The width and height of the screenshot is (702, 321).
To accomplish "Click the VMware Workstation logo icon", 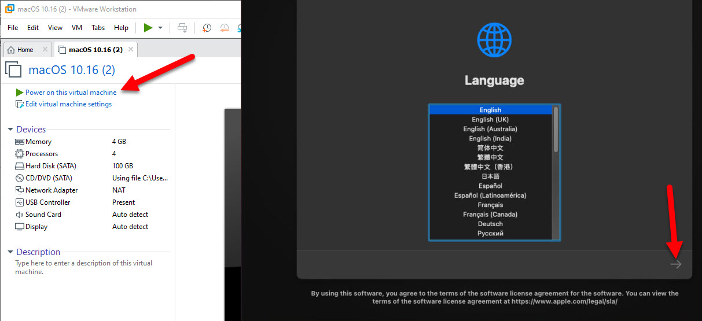I will pos(9,9).
